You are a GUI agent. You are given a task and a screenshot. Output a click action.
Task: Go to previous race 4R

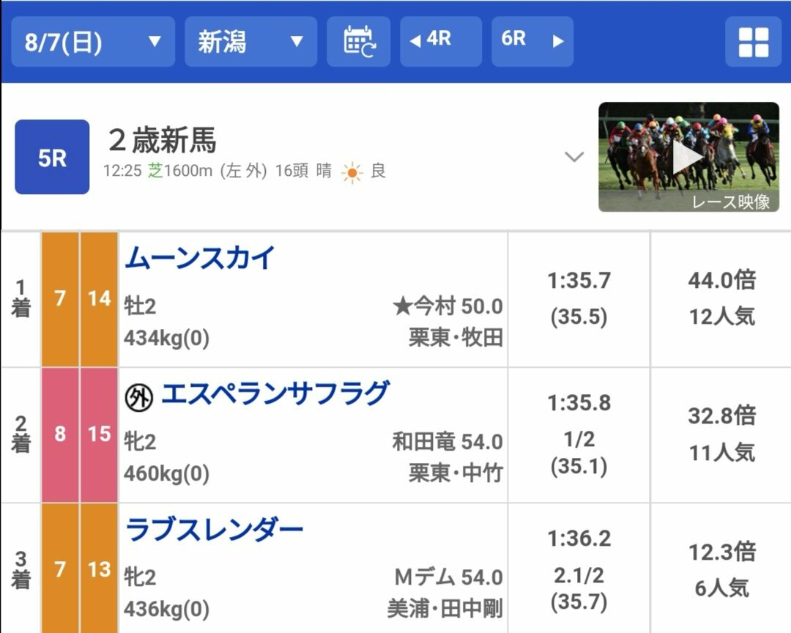pyautogui.click(x=441, y=41)
